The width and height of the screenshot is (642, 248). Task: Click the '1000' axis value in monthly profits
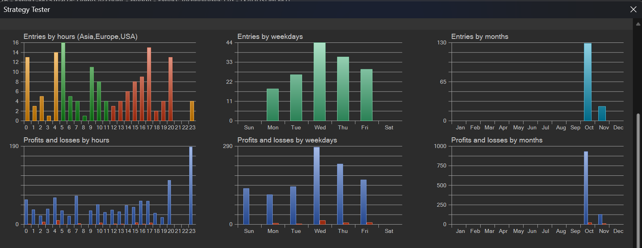pos(440,146)
